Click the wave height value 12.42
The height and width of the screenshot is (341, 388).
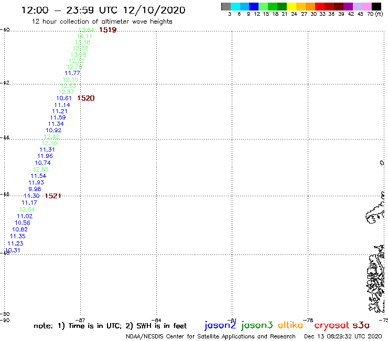(51, 137)
